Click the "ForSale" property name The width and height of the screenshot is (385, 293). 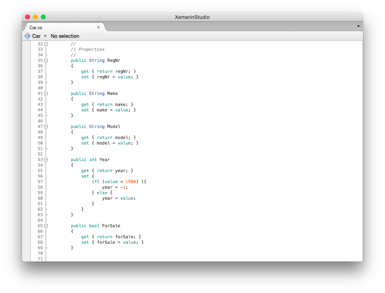coord(111,226)
